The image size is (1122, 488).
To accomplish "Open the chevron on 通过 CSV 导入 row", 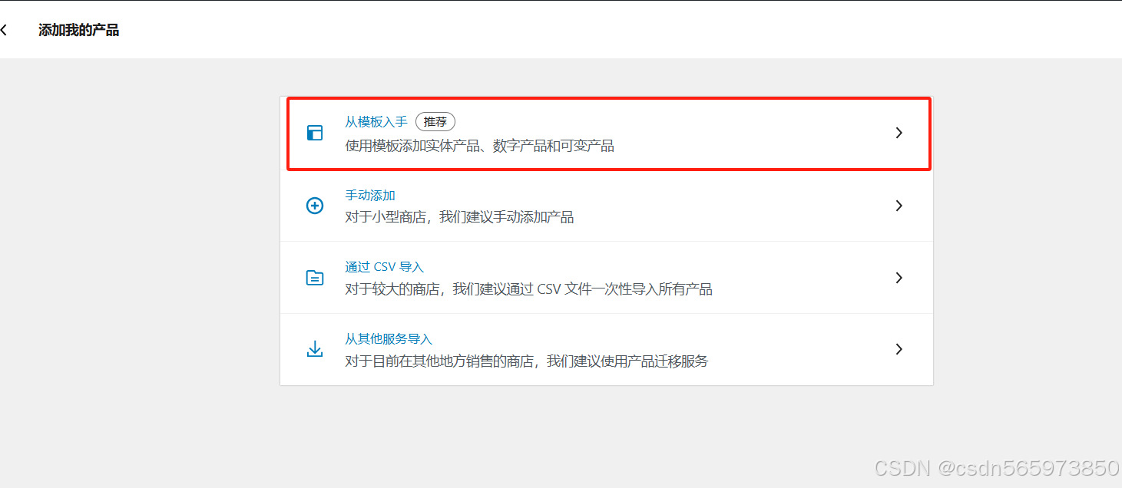I will (x=899, y=278).
